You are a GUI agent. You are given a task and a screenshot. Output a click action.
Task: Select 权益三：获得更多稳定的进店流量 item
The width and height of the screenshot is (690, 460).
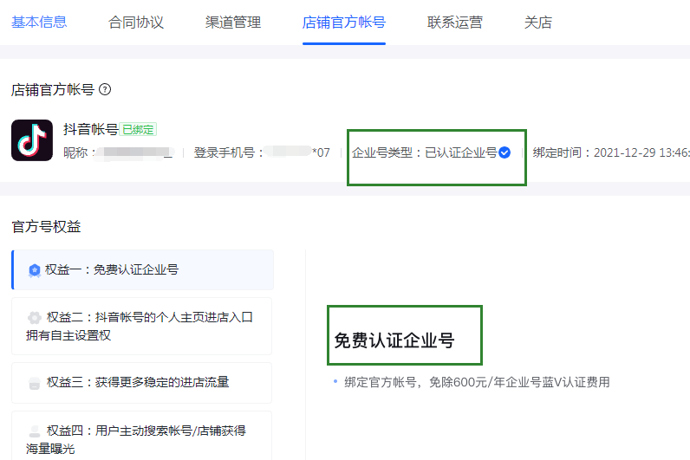click(x=141, y=383)
